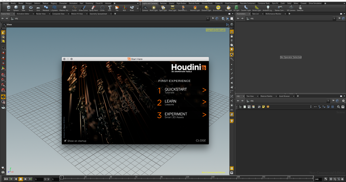The width and height of the screenshot is (346, 182).
Task: Open the Modify shelf tab
Action: tap(13, 3)
